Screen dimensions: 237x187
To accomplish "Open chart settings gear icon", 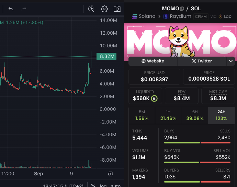I will (104, 9).
